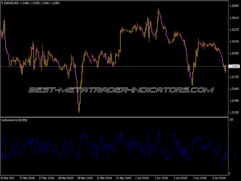Click the 2 Jun 03:00 time label

coord(180,178)
